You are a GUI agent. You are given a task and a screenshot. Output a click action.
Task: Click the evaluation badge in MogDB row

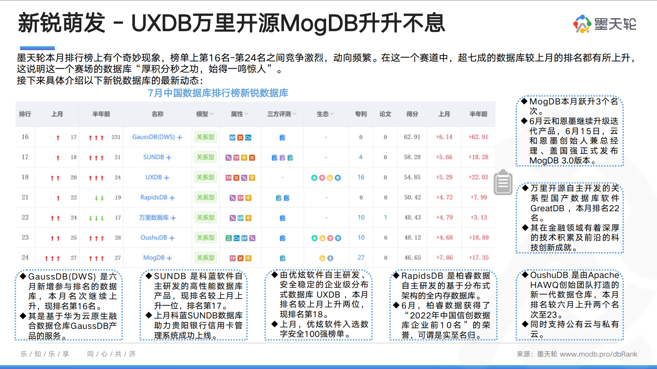point(283,258)
